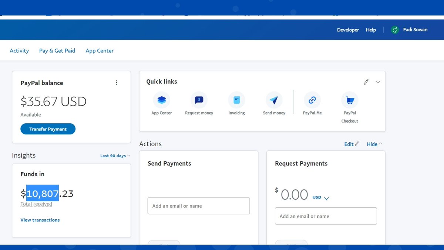
Task: Click the Request money quick link icon
Action: point(199,100)
